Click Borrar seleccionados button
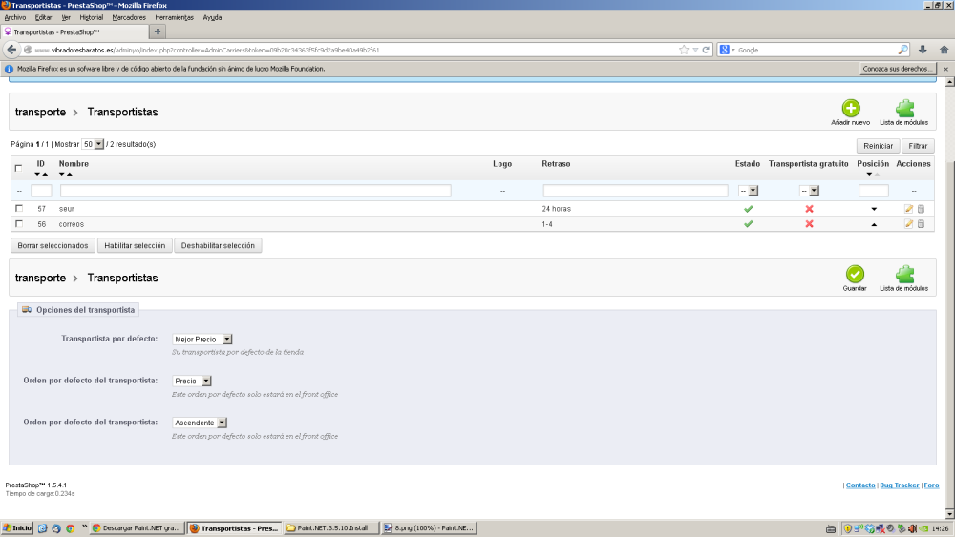Image resolution: width=955 pixels, height=537 pixels. (53, 246)
